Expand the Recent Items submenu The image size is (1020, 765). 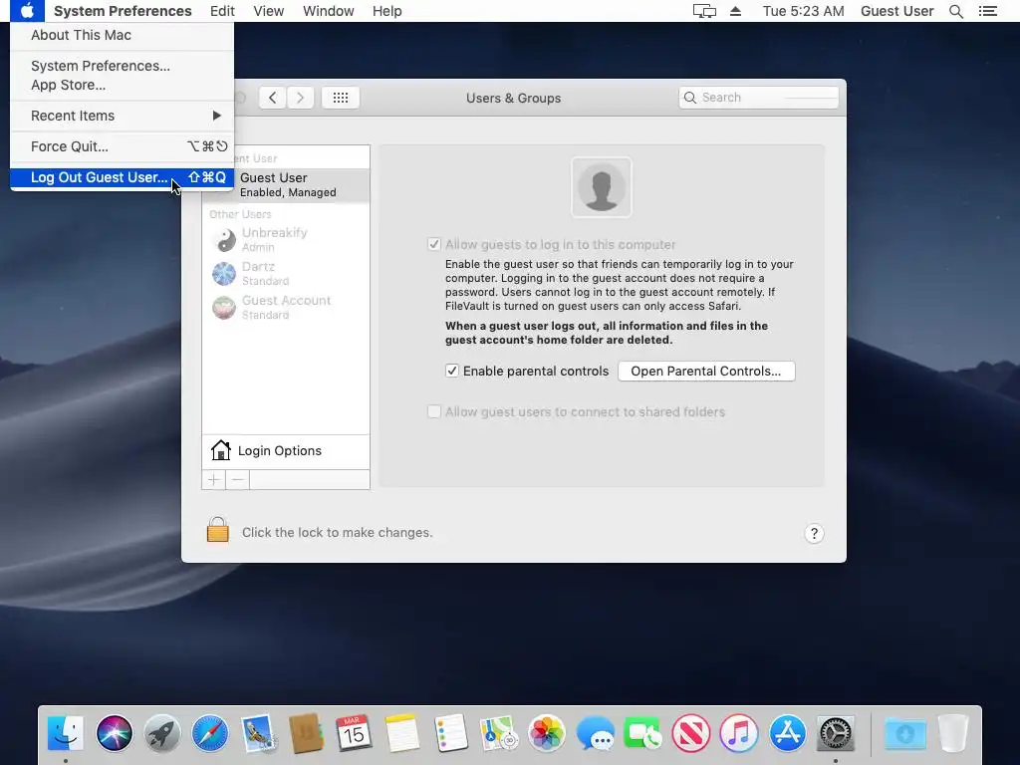pos(122,116)
